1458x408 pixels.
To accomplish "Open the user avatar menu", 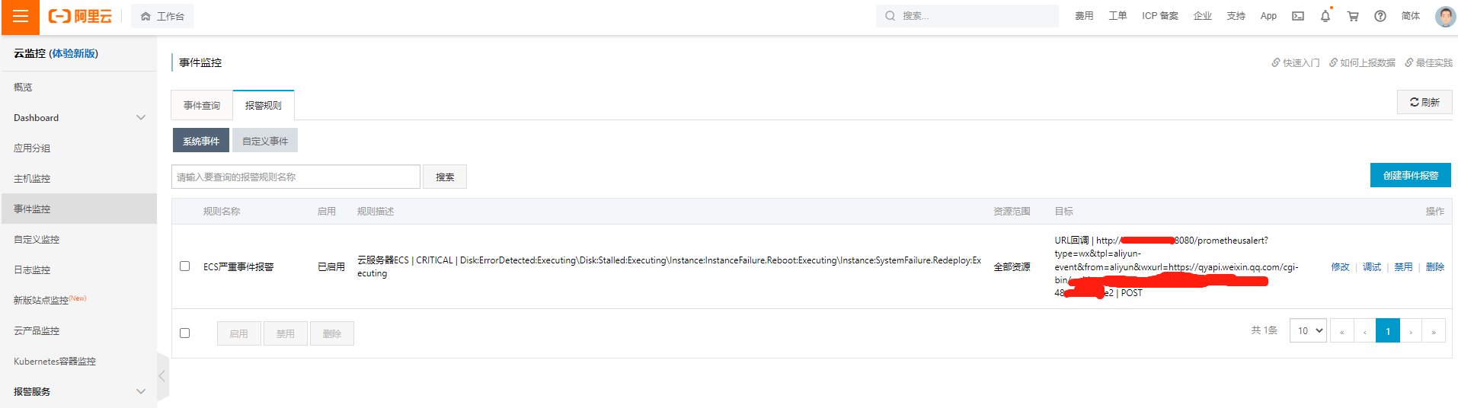I will pos(1445,16).
